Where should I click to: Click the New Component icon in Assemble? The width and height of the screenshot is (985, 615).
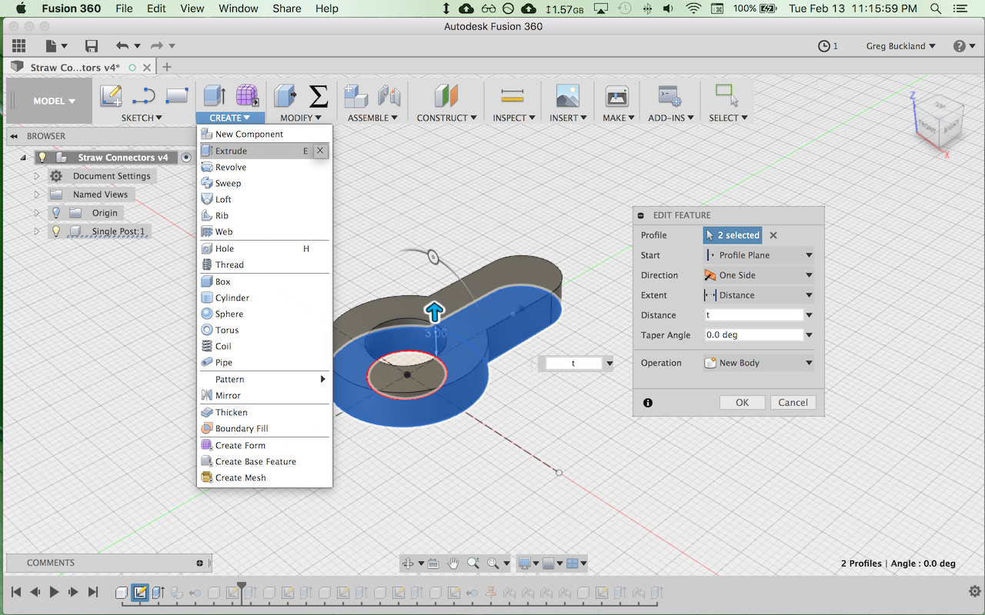(x=356, y=96)
